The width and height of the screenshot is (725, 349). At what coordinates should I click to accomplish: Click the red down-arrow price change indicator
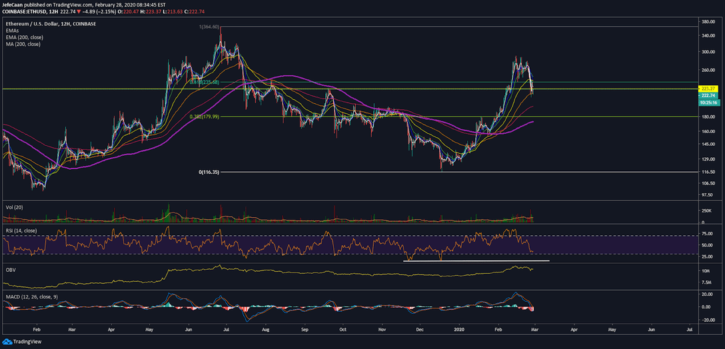80,10
